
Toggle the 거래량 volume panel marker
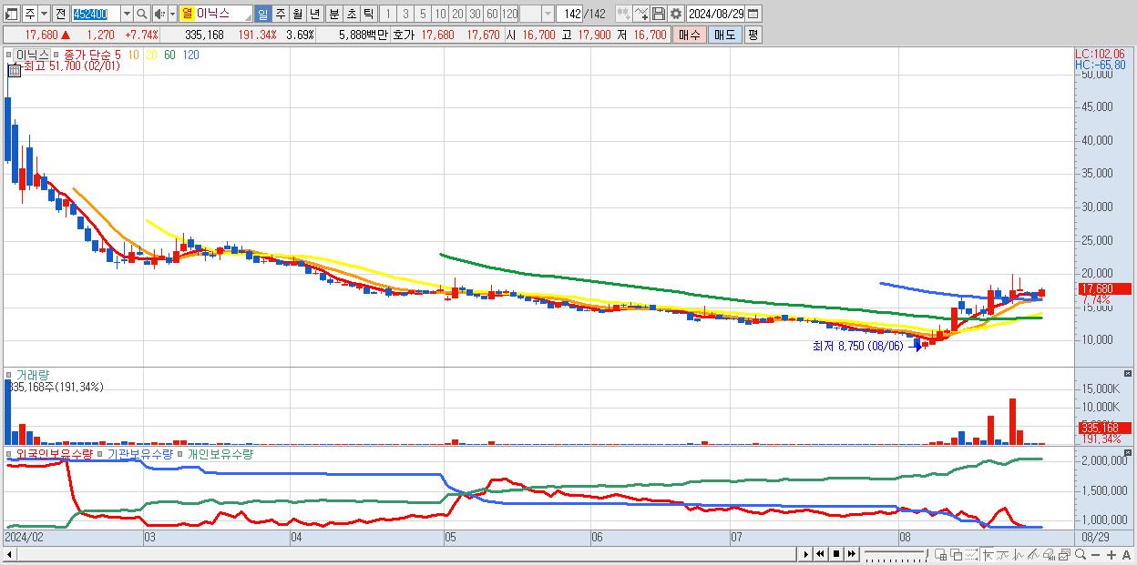click(10, 375)
